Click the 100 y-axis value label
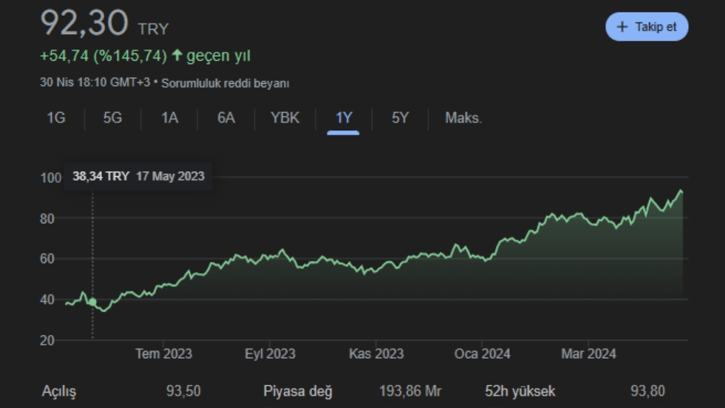 click(50, 178)
